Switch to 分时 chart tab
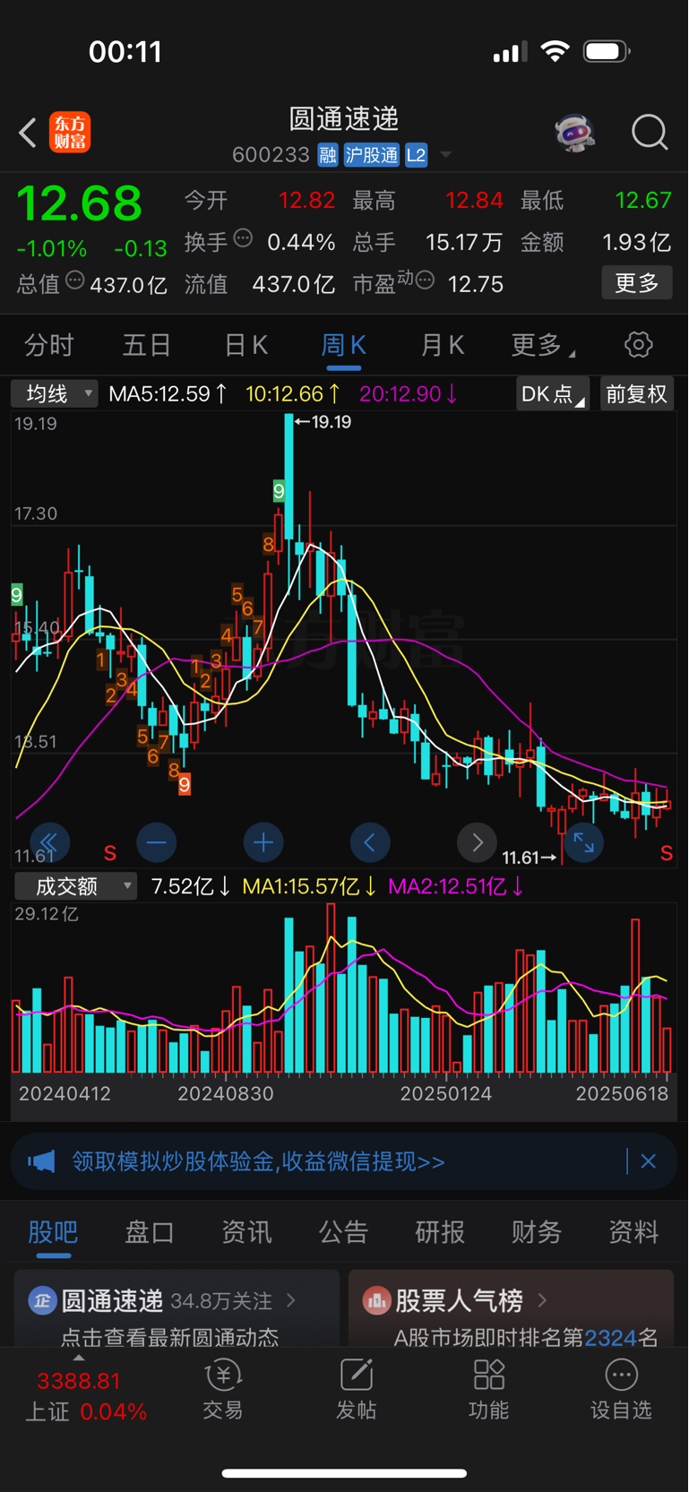Screen dimensions: 689x1492 coord(49,345)
